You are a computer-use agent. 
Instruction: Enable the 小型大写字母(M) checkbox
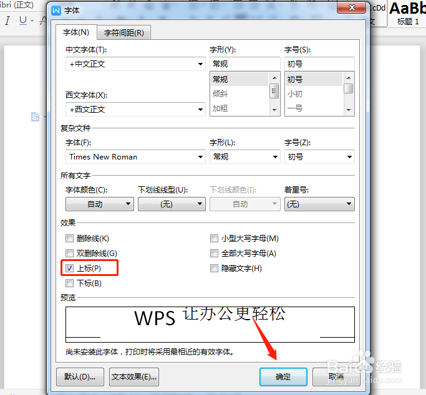tap(214, 239)
